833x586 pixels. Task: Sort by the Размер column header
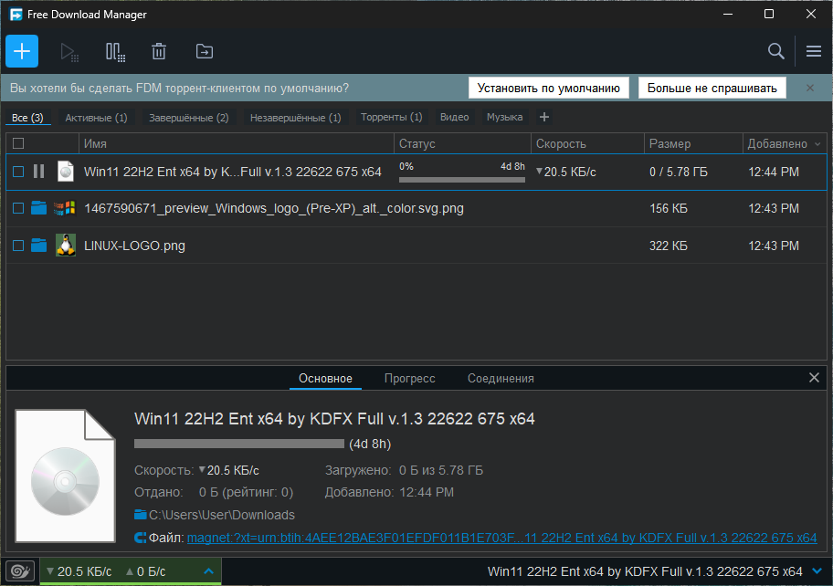693,143
